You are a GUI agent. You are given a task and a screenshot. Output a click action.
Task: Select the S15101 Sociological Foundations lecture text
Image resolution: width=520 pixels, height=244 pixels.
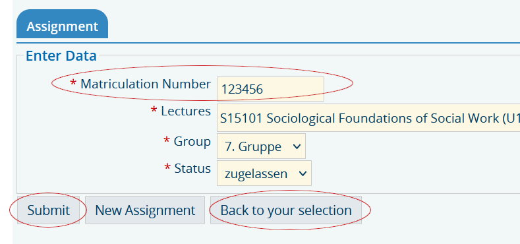pyautogui.click(x=370, y=118)
